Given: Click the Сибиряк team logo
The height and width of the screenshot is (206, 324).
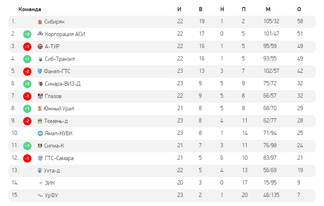Looking at the screenshot, I should click(40, 22).
